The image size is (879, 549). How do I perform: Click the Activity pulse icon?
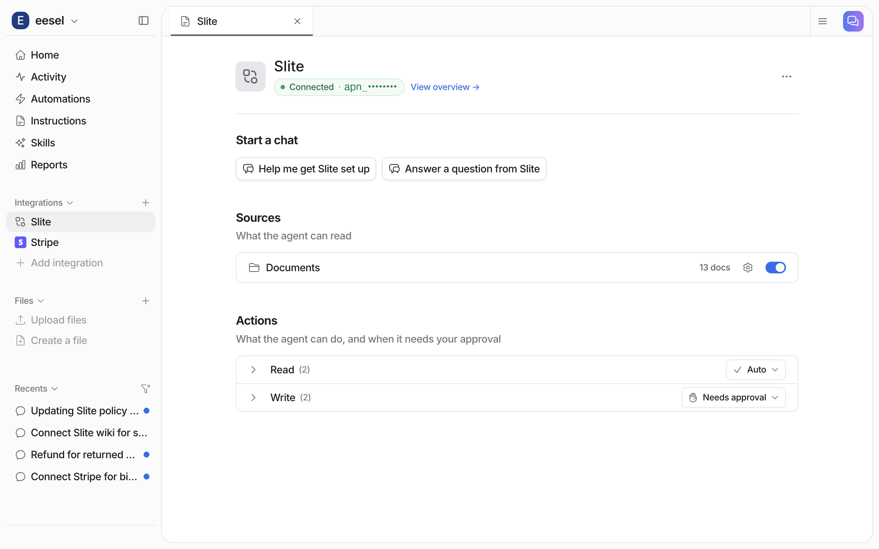tap(21, 77)
